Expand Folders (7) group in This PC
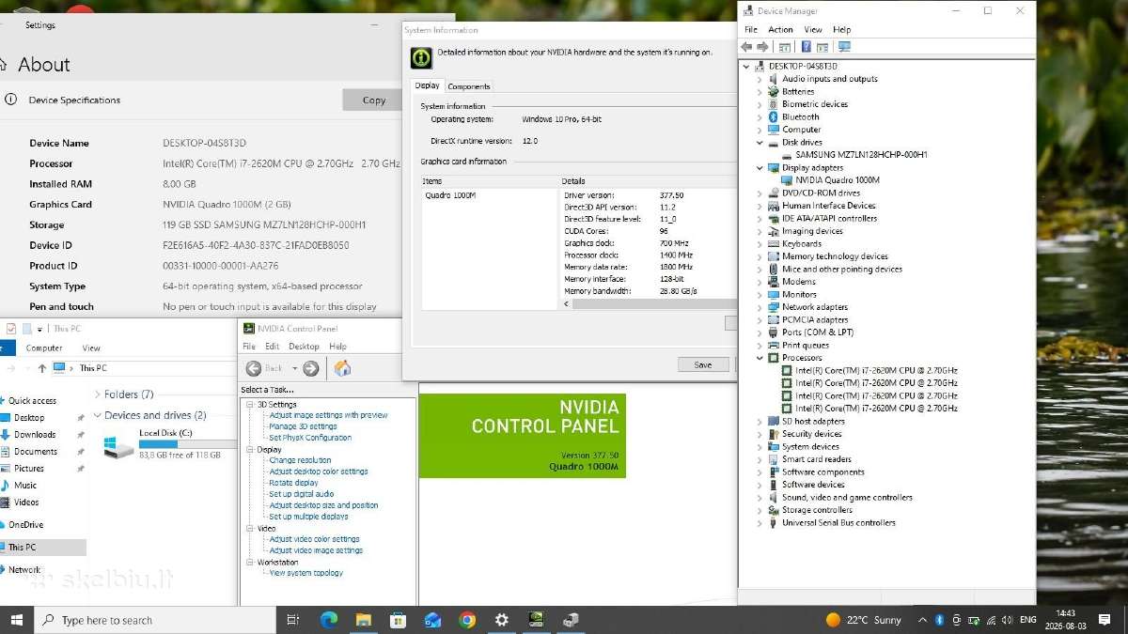The height and width of the screenshot is (634, 1128). coord(98,394)
